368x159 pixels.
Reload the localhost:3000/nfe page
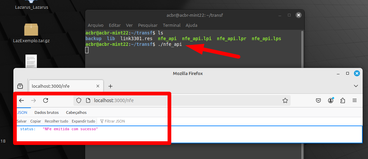coord(46,101)
